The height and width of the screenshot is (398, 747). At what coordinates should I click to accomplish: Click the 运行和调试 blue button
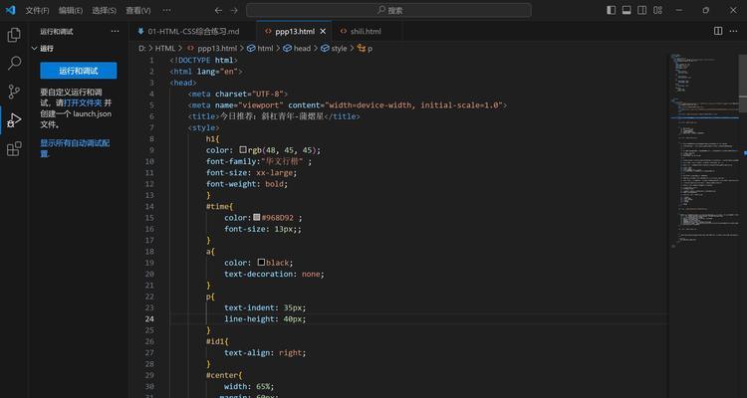(x=78, y=71)
